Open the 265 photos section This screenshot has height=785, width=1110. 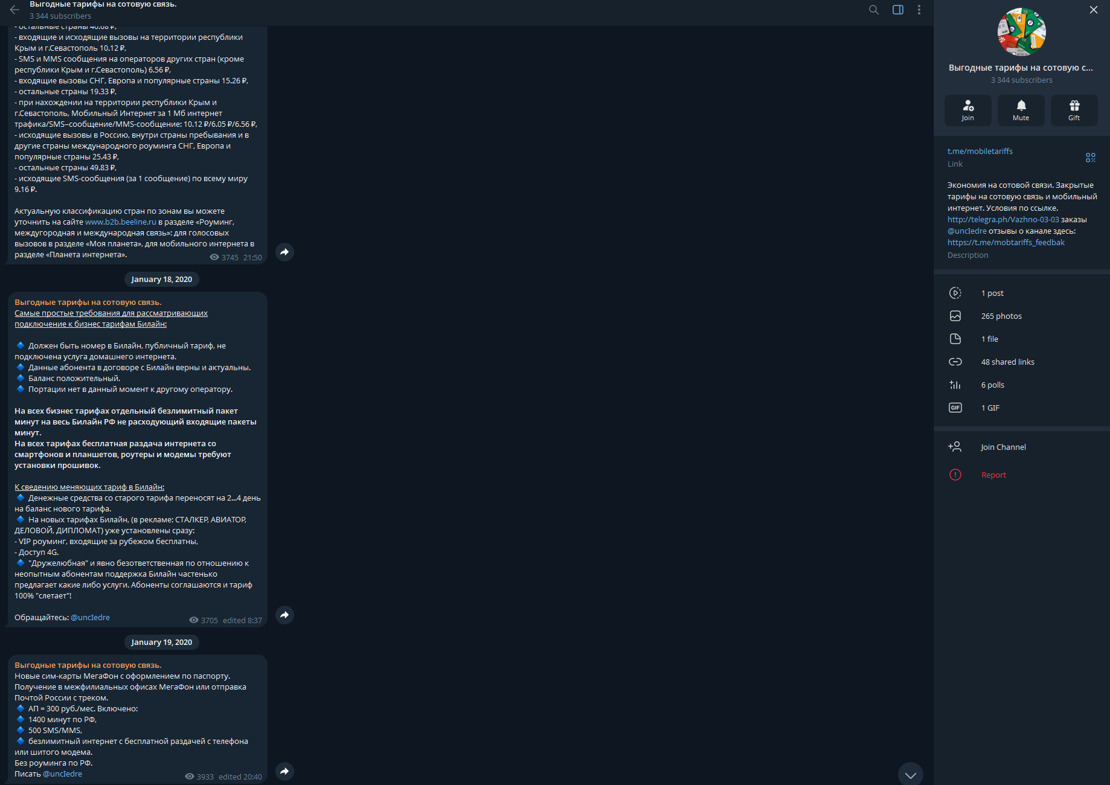(1022, 316)
